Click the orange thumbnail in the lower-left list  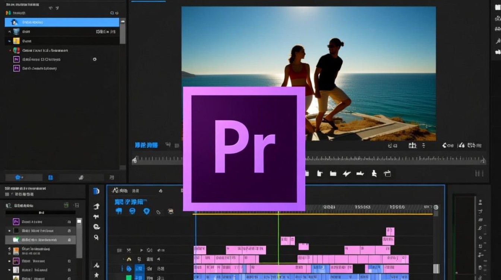click(16, 251)
